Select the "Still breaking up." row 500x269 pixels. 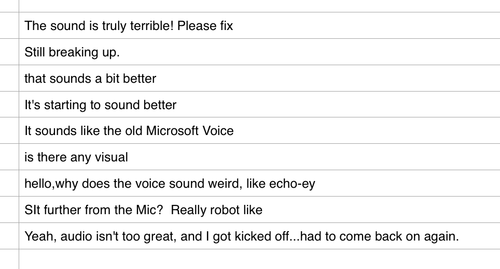(259, 52)
